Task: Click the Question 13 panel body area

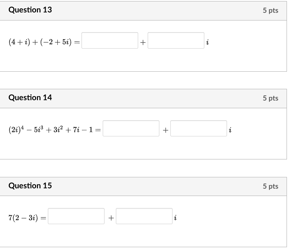Action: [x=146, y=62]
